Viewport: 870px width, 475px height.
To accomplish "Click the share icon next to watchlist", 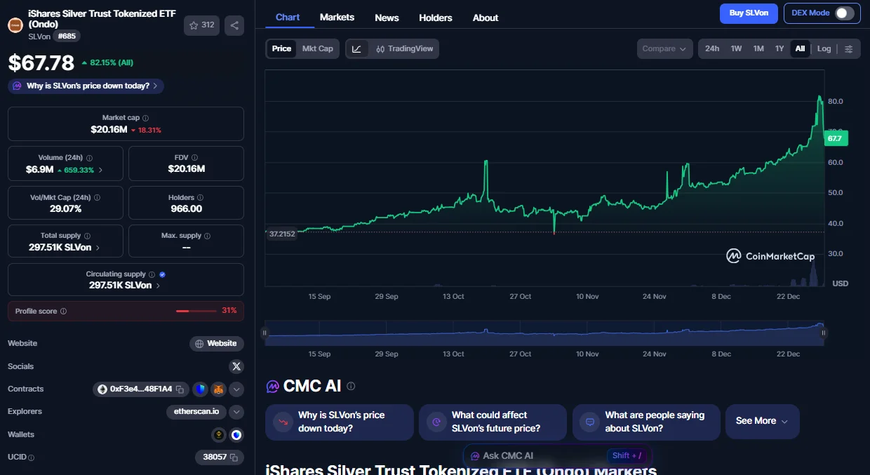I will point(234,25).
